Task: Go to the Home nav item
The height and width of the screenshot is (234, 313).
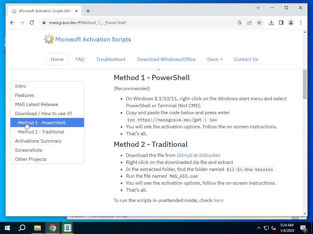Action: pyautogui.click(x=57, y=59)
